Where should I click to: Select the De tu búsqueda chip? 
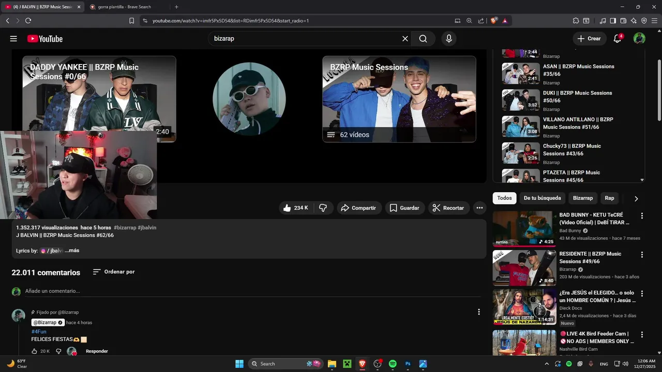pos(542,198)
